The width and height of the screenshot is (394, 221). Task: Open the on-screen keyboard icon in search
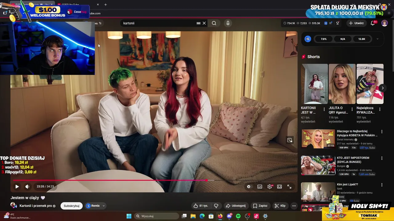[199, 23]
